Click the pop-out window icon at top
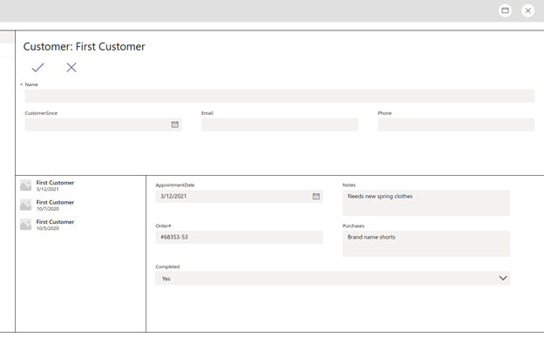544x337 pixels. pos(505,10)
